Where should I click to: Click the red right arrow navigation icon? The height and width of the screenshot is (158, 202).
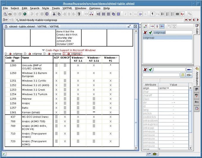[x=198, y=20]
